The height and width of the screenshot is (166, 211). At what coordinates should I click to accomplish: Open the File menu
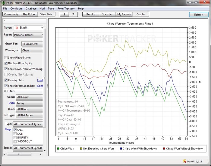5,8
